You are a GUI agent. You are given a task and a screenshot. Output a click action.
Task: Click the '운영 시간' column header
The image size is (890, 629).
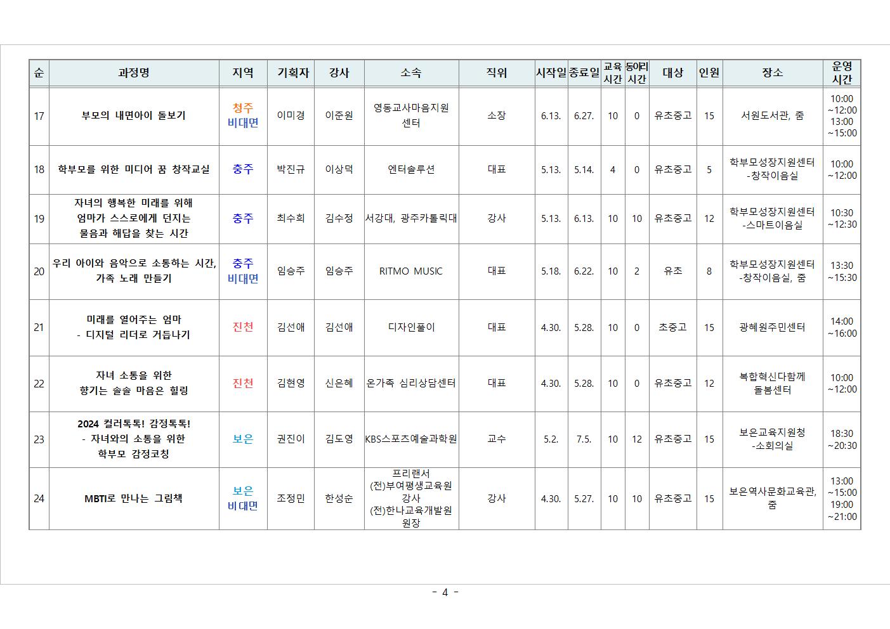tap(842, 73)
